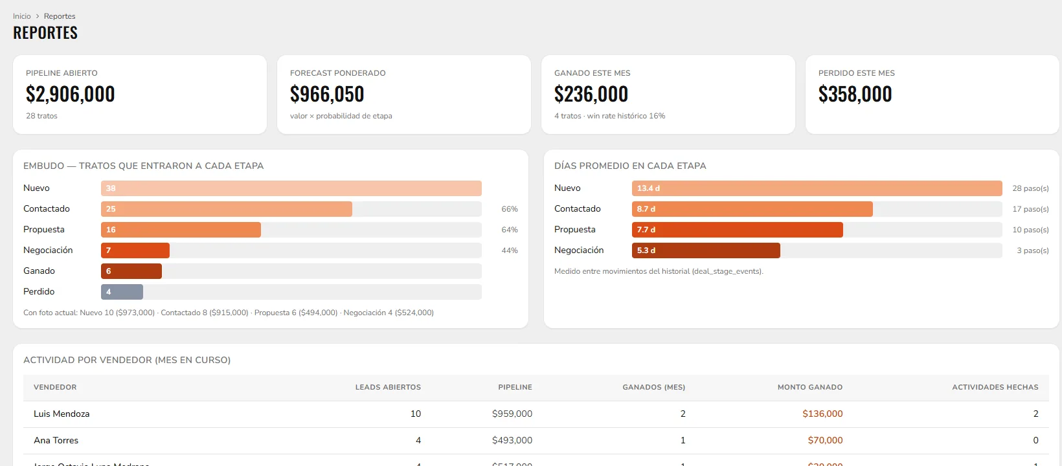Viewport: 1062px width, 466px height.
Task: Click the Ganado Este Mes card
Action: point(668,94)
